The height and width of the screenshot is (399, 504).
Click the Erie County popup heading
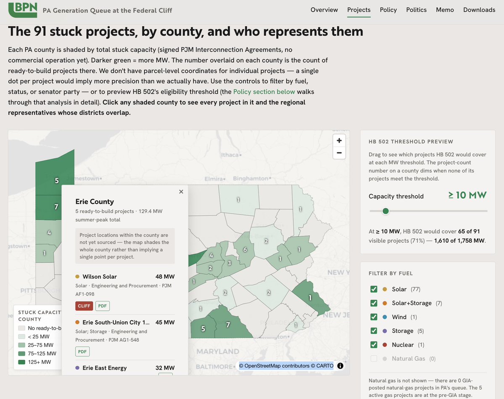pos(95,201)
